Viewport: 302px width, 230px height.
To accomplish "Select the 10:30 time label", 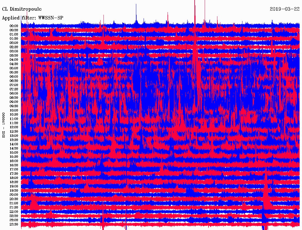I will click(x=14, y=114).
